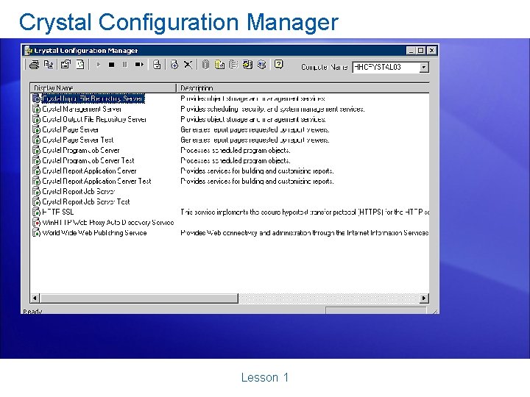Screen dimensions: 530x397
Task: Click the globe web configuration toolbar icon
Action: (x=261, y=65)
